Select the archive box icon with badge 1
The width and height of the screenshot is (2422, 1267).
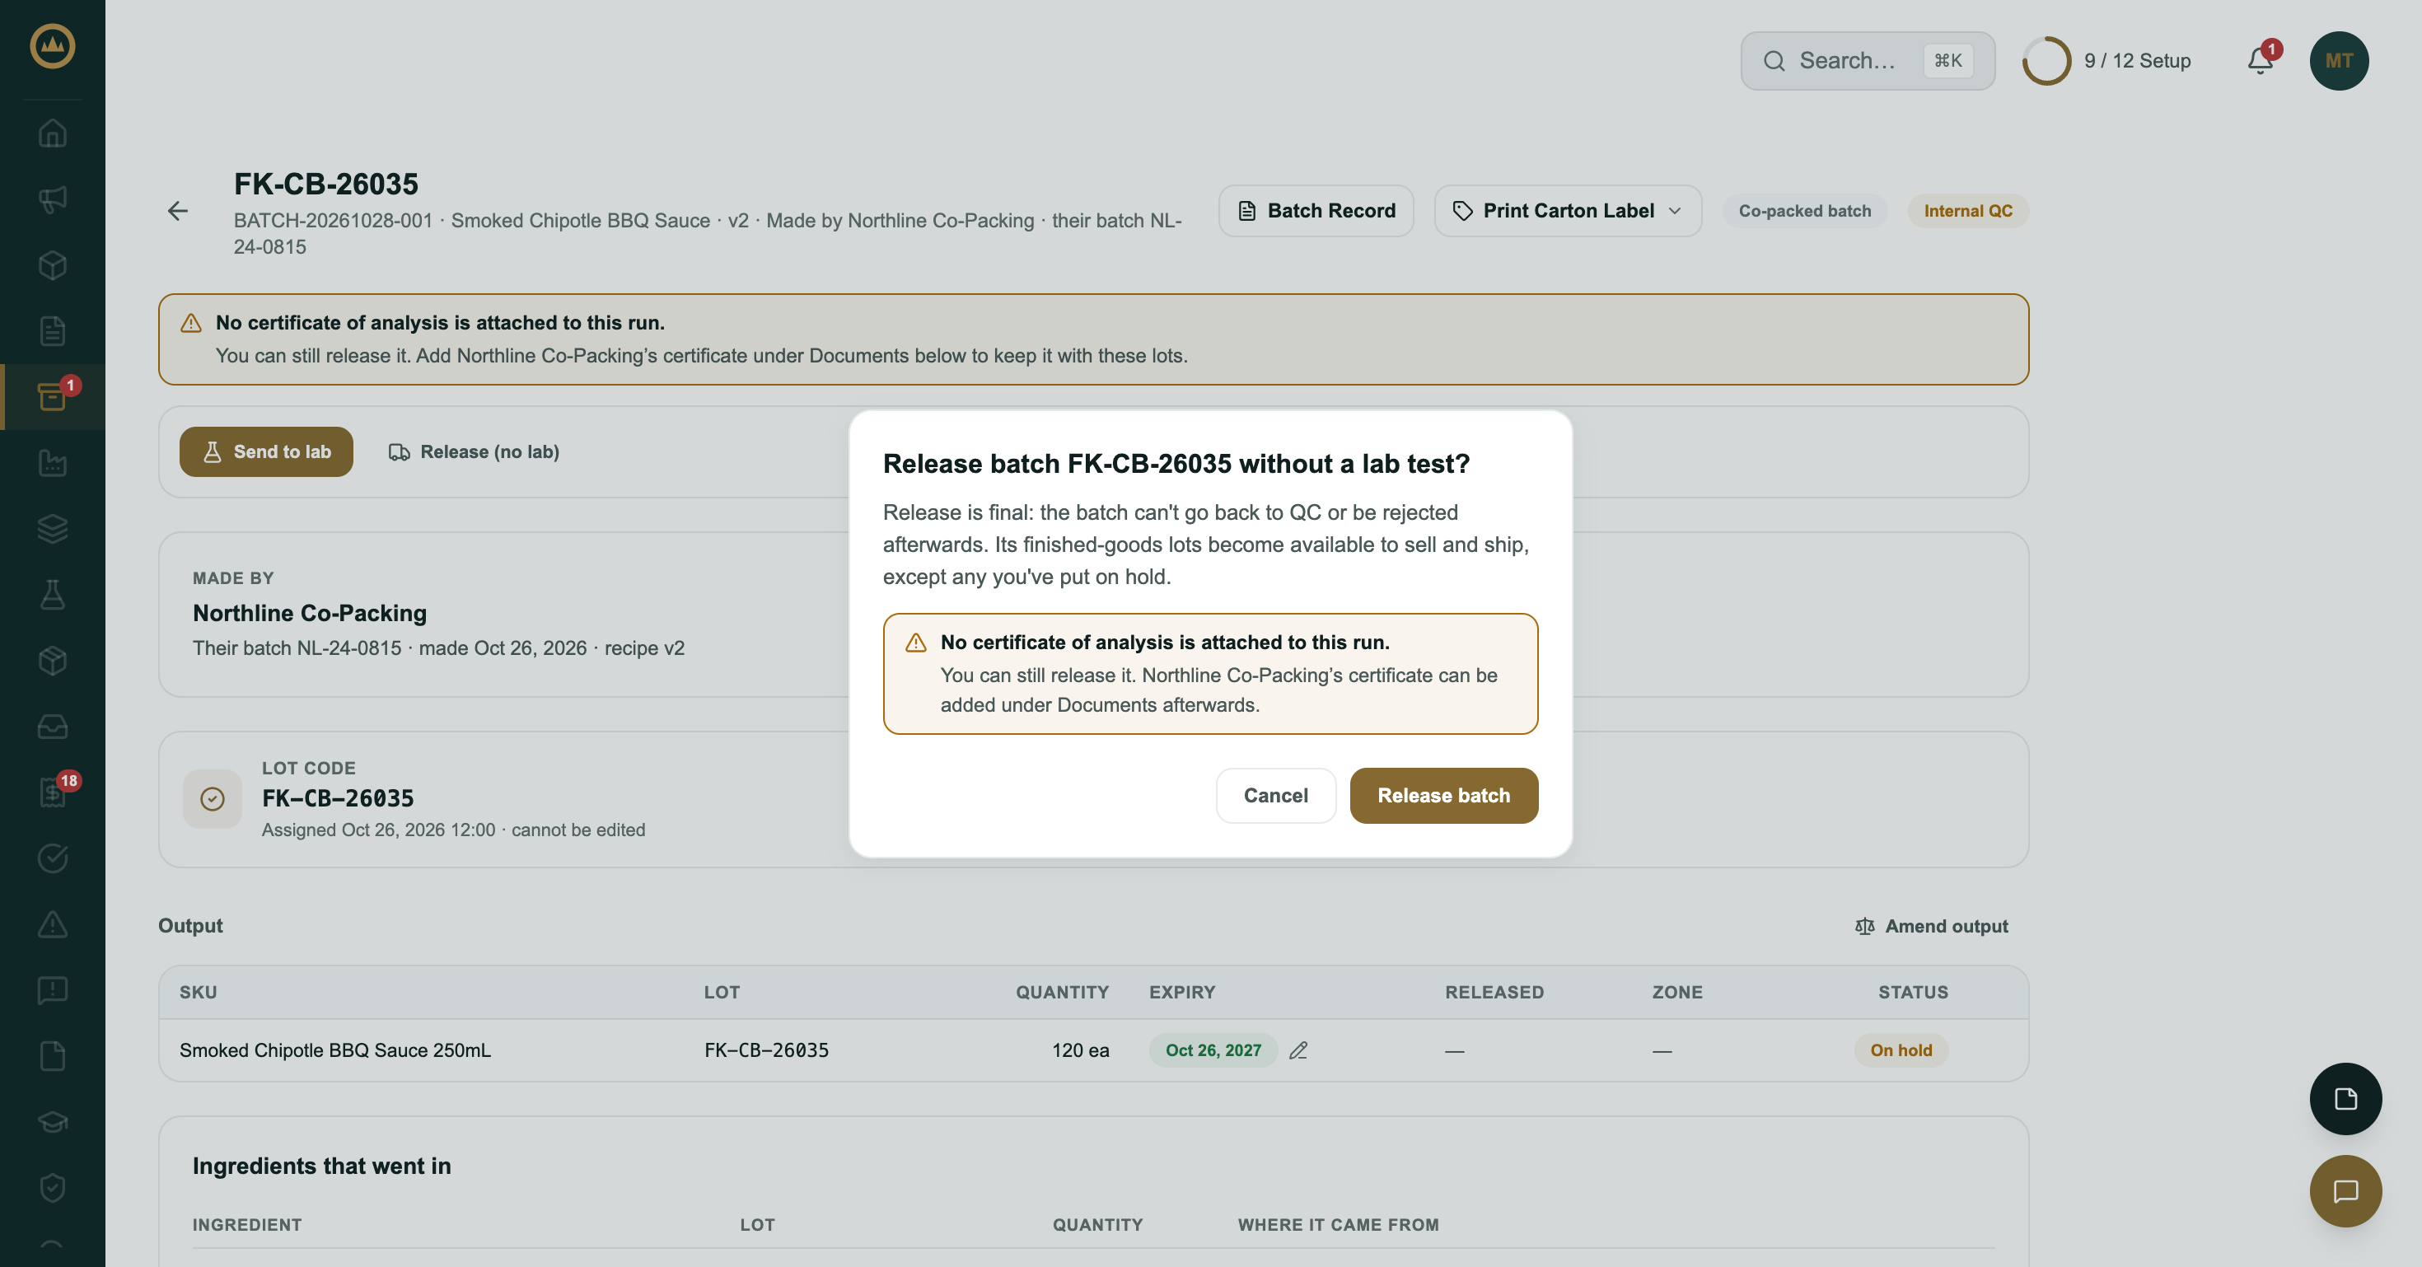click(x=52, y=396)
